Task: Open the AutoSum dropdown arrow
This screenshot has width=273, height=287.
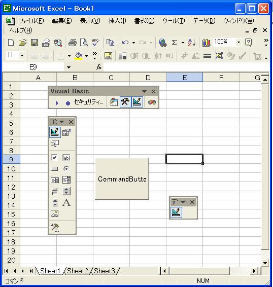Action: [183, 43]
